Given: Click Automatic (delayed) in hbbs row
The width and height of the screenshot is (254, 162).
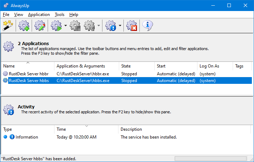Looking at the screenshot, I should click(176, 81).
